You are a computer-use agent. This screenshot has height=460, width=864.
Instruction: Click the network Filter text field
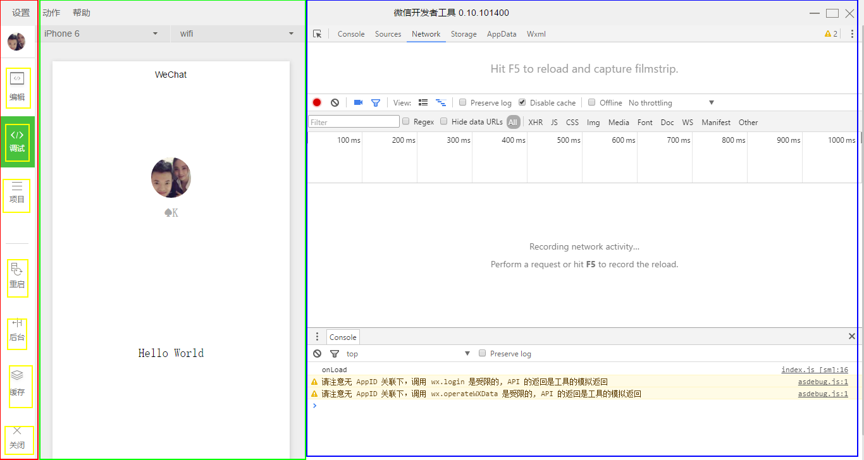[354, 122]
